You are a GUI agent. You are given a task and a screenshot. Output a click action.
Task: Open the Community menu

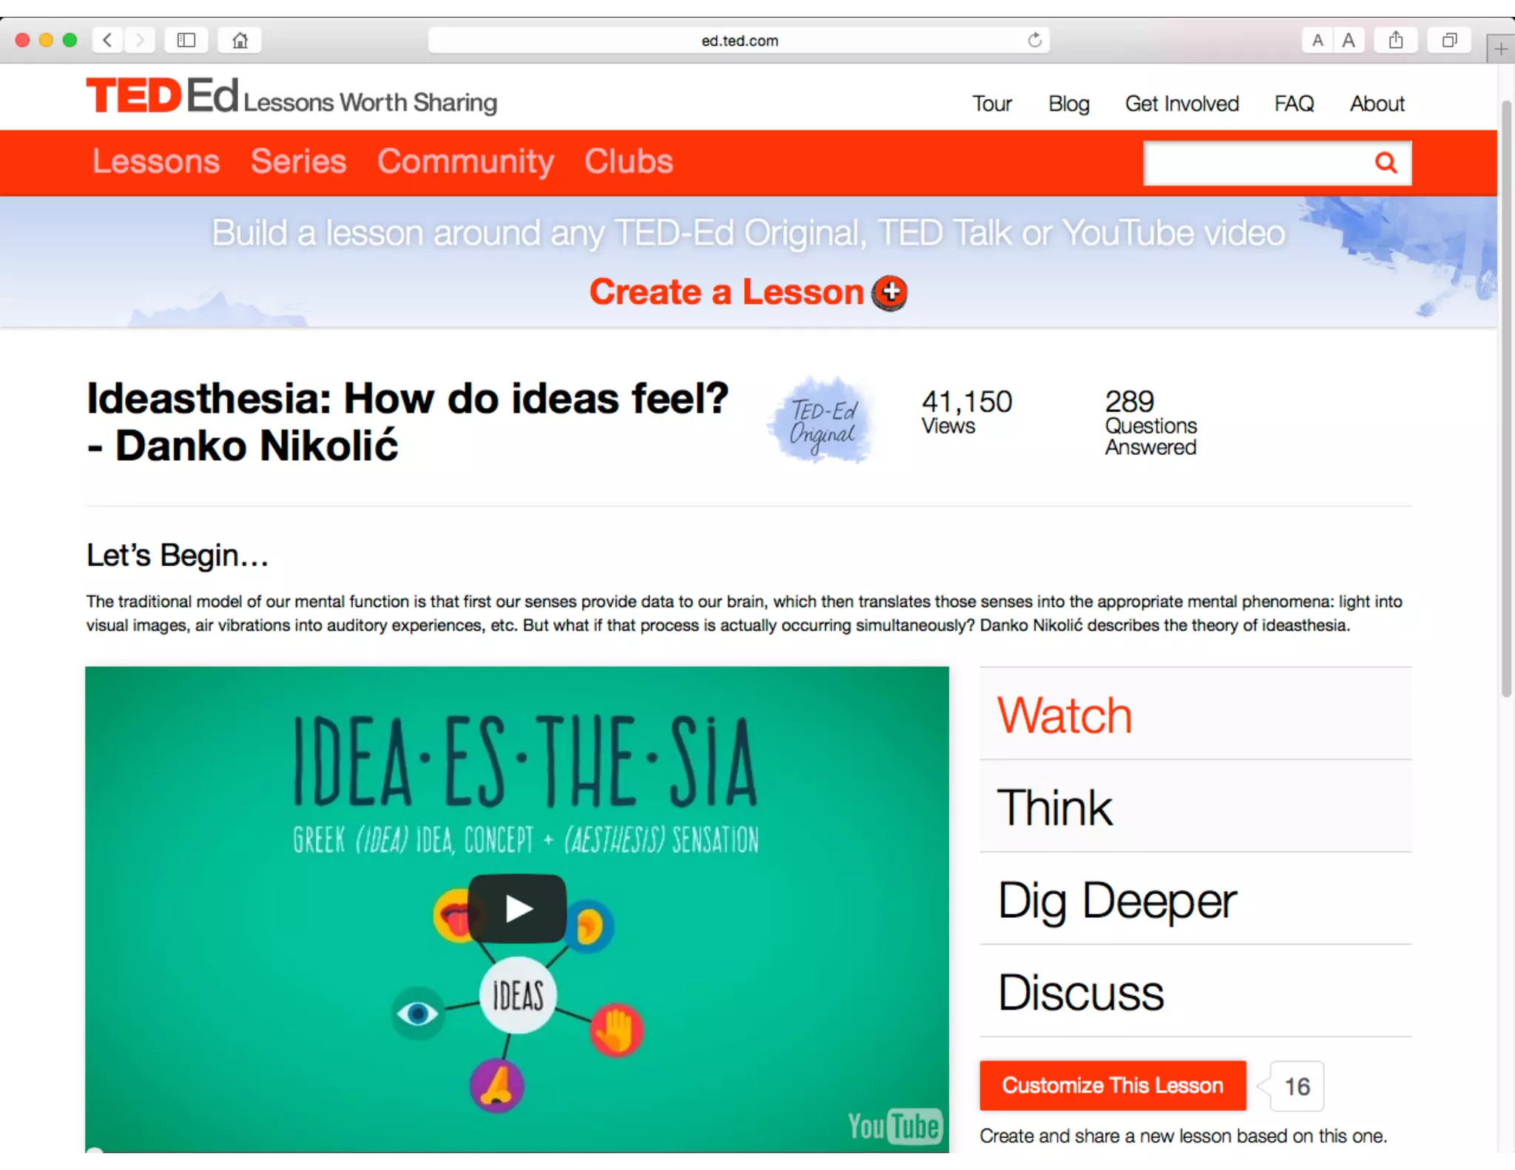tap(465, 161)
